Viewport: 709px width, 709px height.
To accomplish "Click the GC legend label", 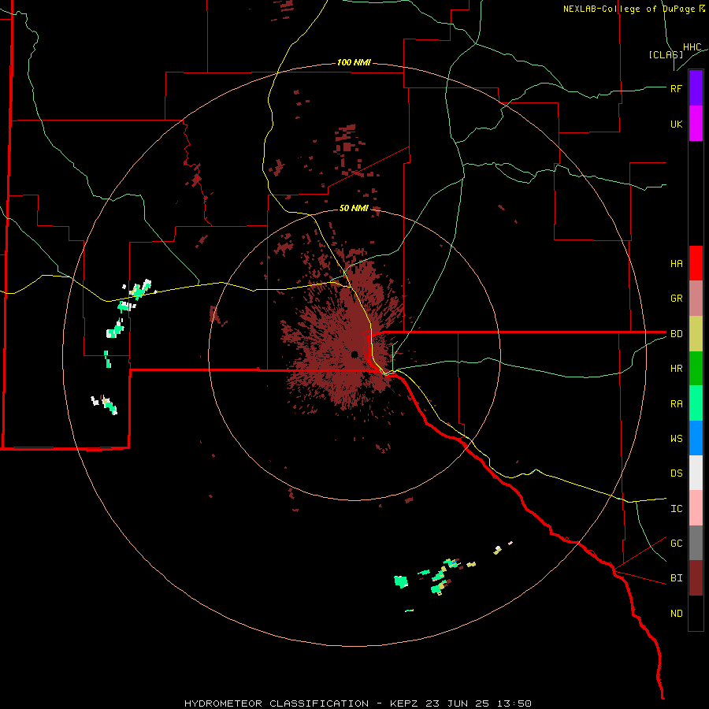I will [x=676, y=544].
